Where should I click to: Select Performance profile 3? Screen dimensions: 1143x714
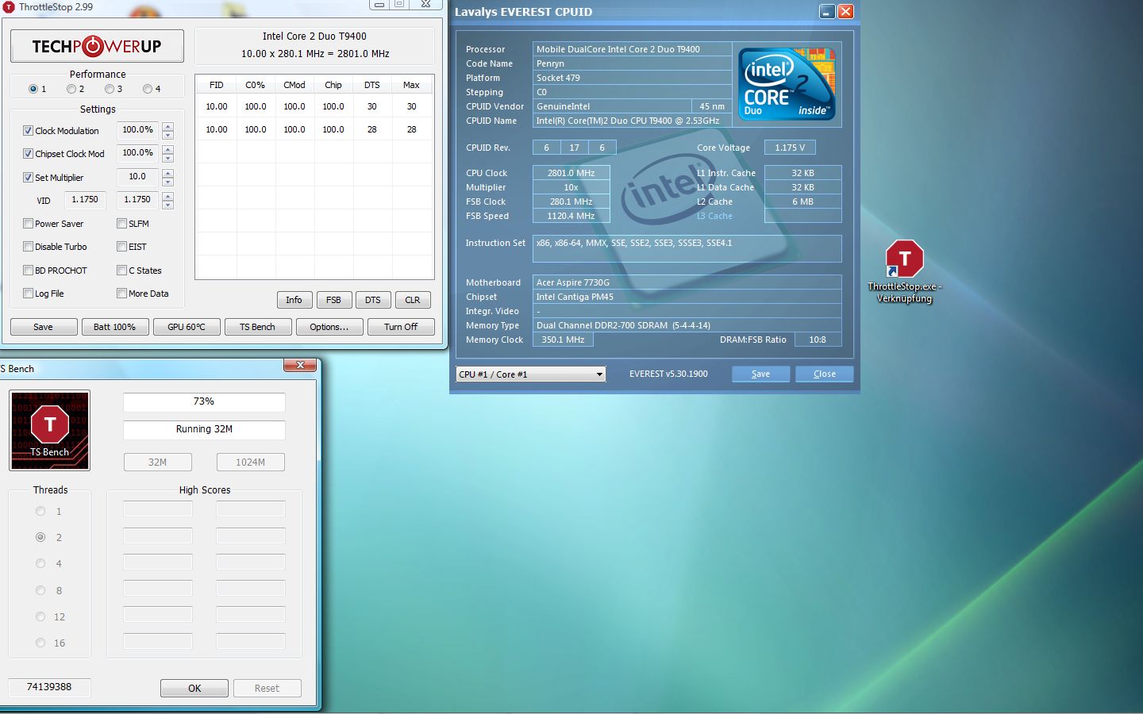pyautogui.click(x=110, y=89)
